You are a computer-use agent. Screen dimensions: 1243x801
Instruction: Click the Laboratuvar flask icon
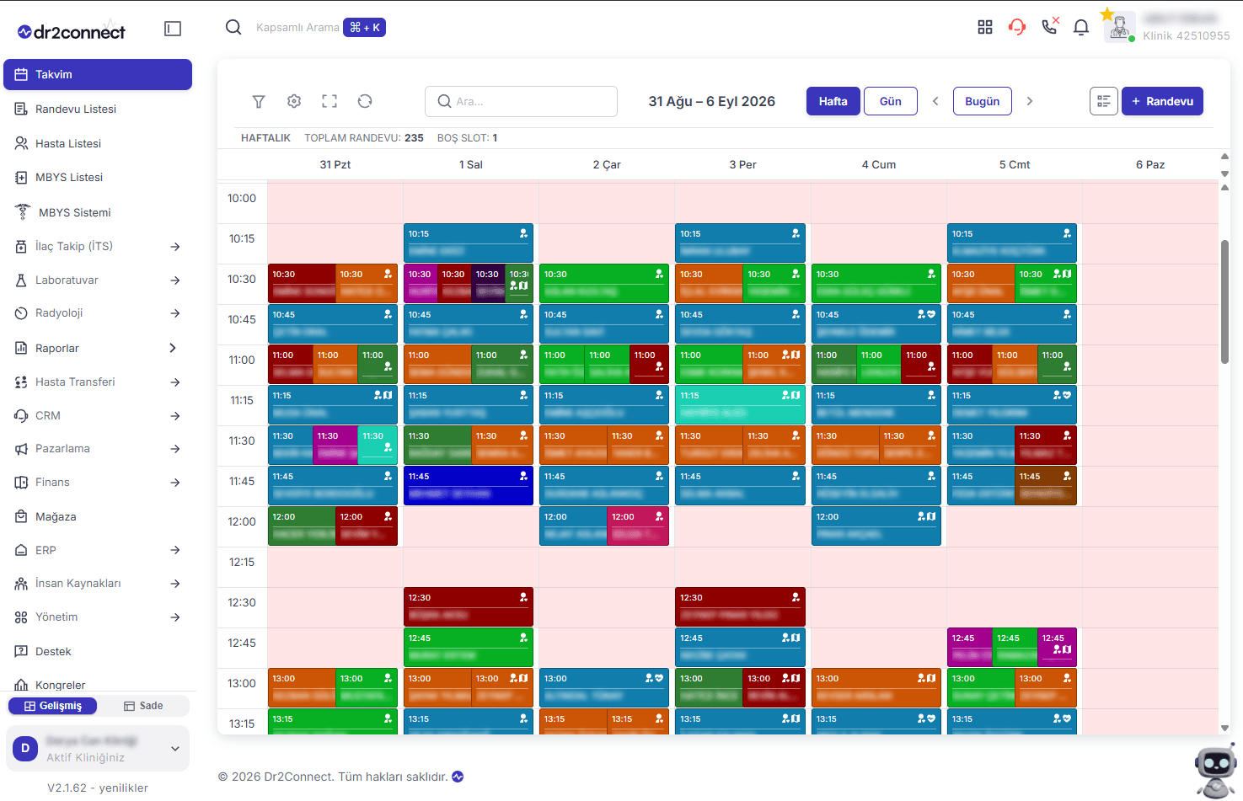22,280
